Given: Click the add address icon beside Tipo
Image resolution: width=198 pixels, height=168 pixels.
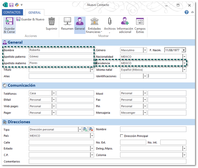Looking at the screenshot, I should click(x=85, y=129).
